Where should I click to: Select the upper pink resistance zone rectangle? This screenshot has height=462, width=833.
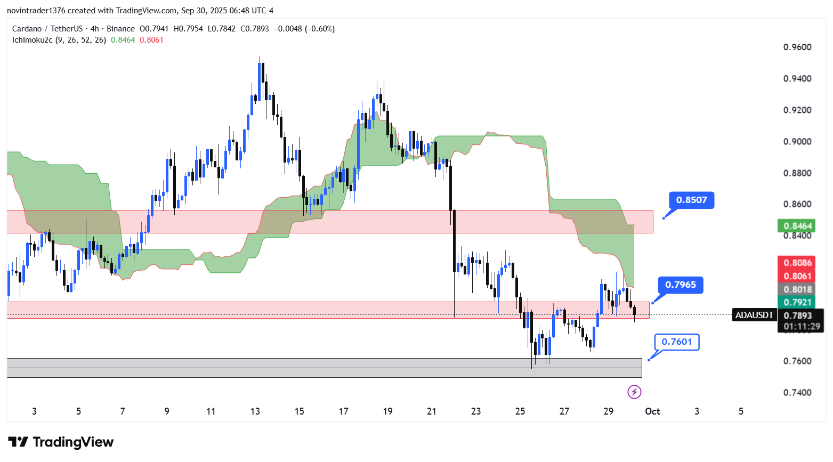click(329, 222)
